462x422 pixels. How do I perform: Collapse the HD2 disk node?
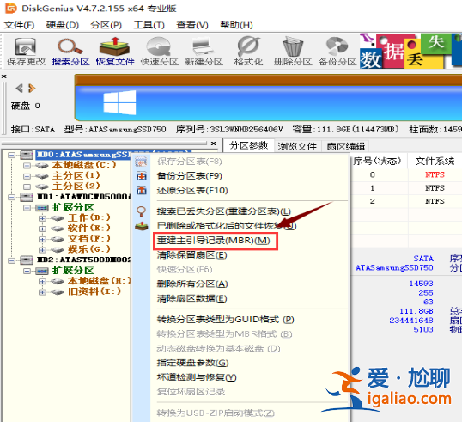click(x=11, y=260)
